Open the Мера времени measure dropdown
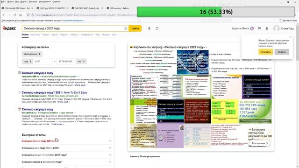This screenshot has height=168, width=299. click(x=32, y=54)
